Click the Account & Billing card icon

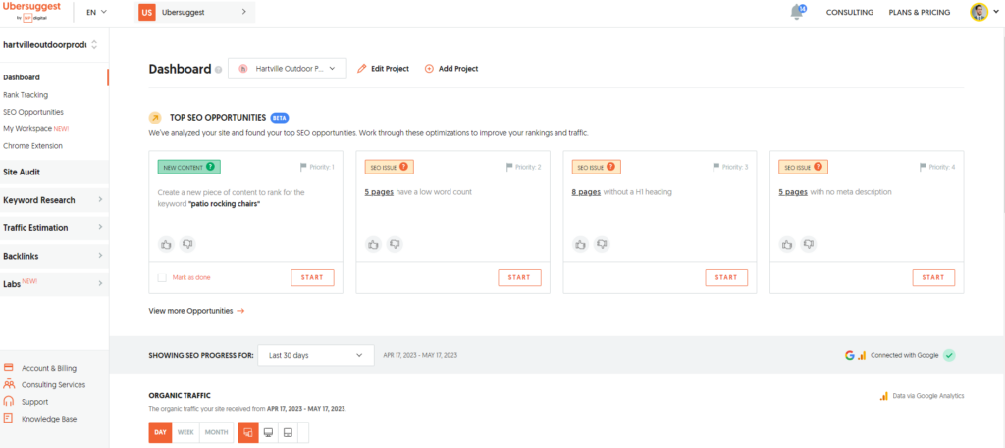click(x=8, y=368)
